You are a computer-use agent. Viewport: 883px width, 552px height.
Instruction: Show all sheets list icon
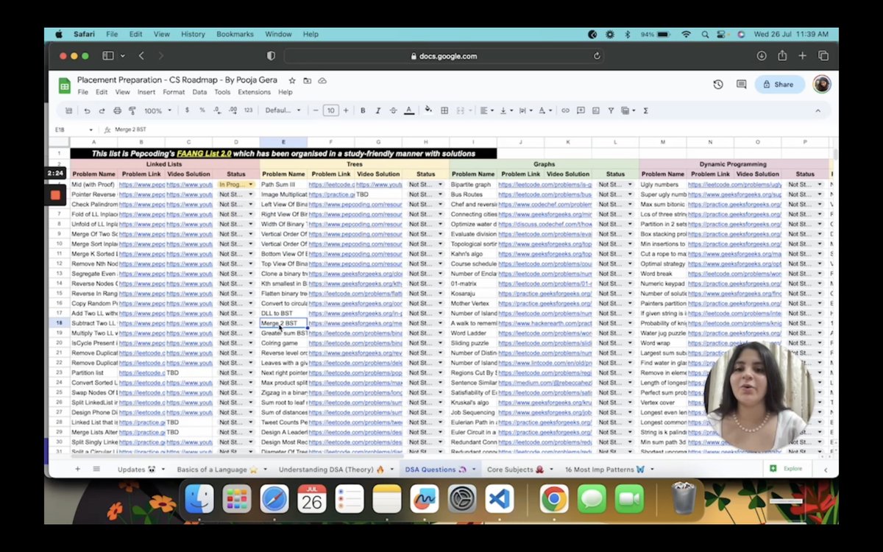(x=96, y=469)
